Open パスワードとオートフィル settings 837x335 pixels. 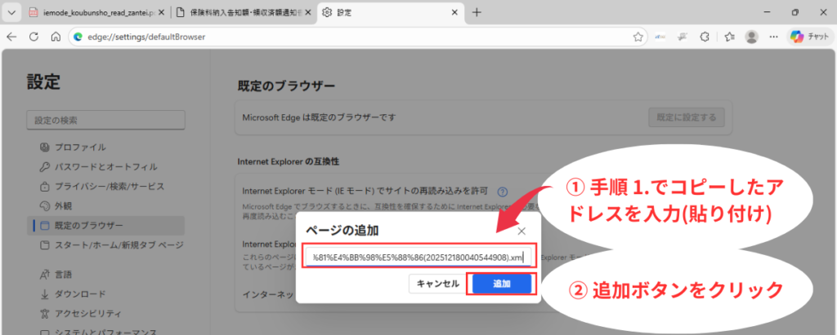coord(105,167)
